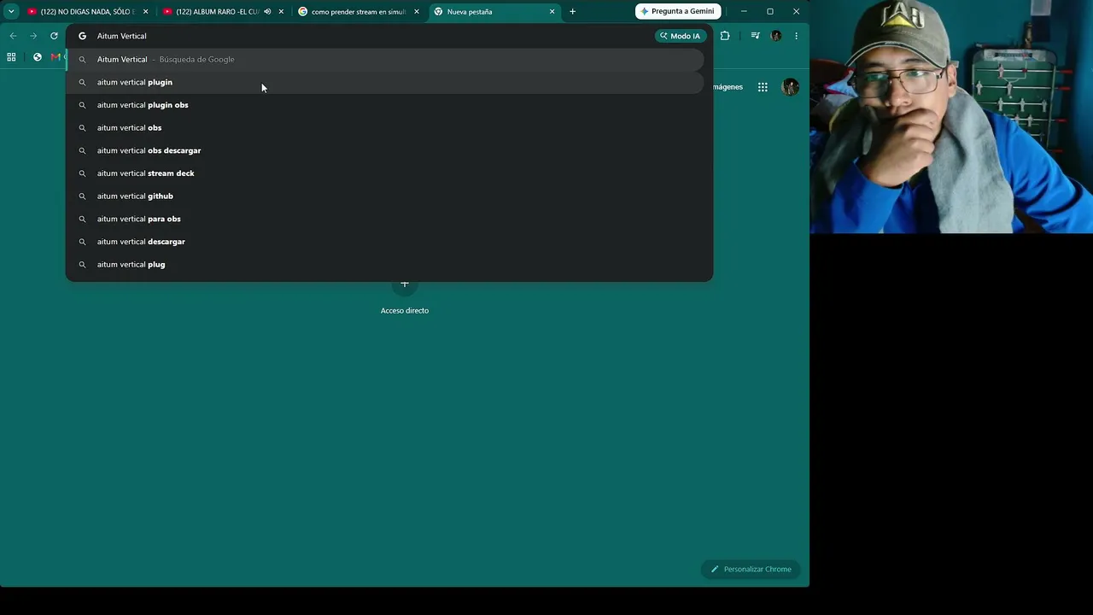Screen dimensions: 1093x615
Task: Click the address bar containing "Aitum Vertical"
Action: pos(367,36)
